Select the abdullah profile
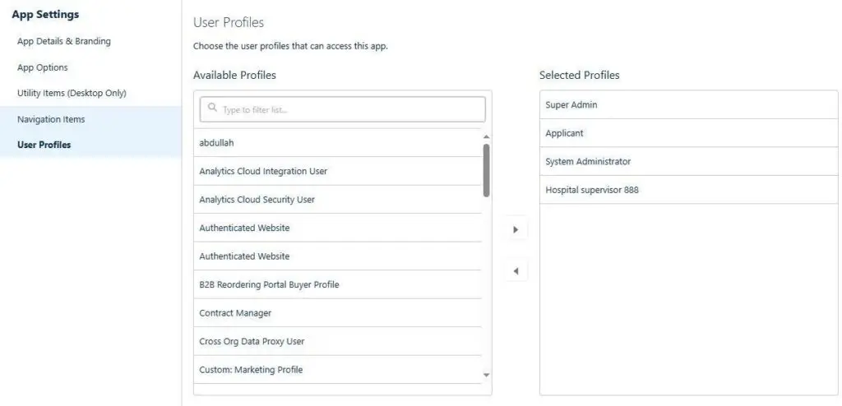This screenshot has width=842, height=406. tap(217, 143)
